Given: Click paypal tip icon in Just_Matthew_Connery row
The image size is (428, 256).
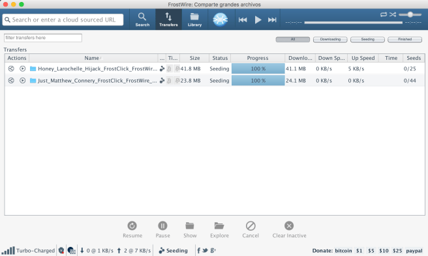Looking at the screenshot, I should [177, 80].
